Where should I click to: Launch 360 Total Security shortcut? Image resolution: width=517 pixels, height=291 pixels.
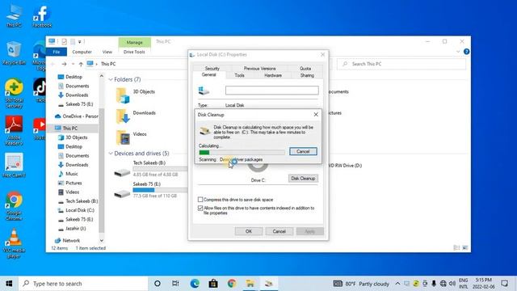pos(14,94)
